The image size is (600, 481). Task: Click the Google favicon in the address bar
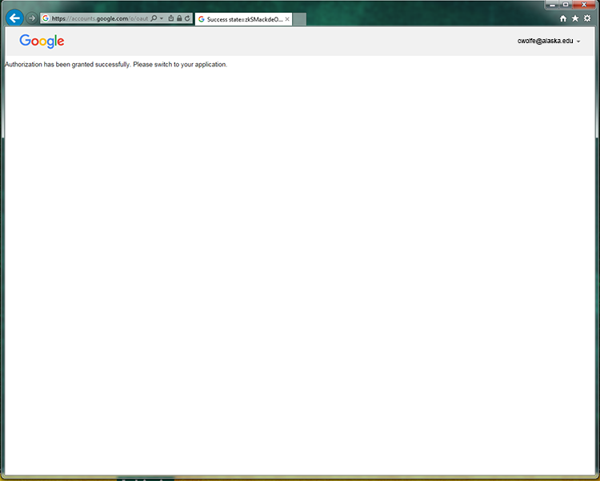coord(46,18)
